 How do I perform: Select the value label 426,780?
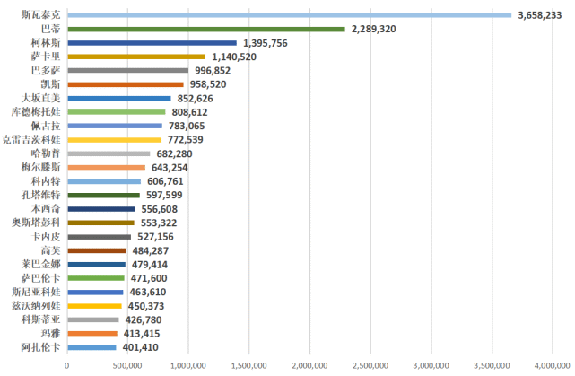144,319
